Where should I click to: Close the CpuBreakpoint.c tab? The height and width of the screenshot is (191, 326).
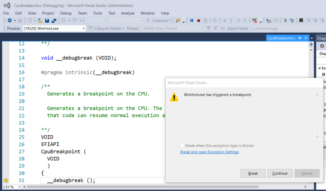[x=306, y=38]
